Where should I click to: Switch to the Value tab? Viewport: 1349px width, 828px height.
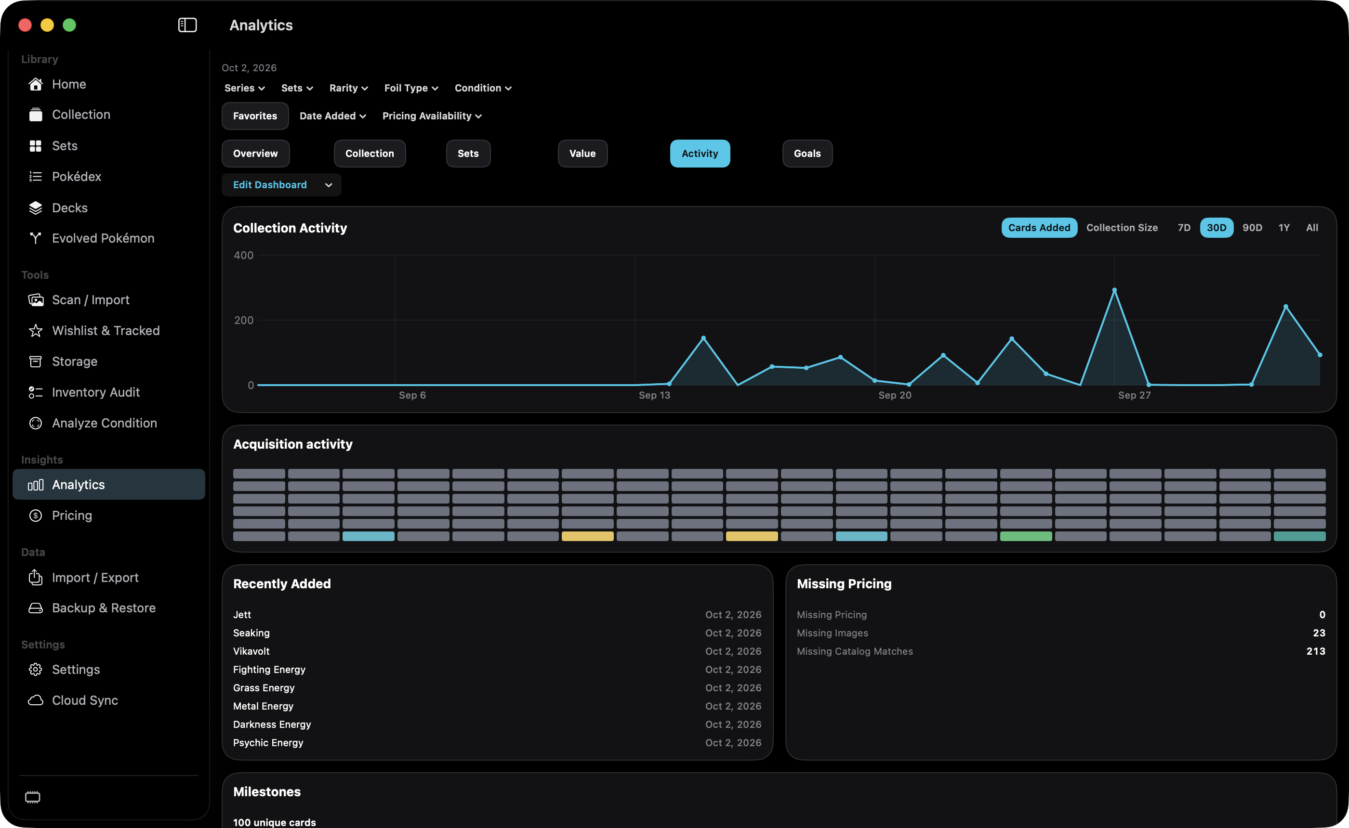tap(582, 154)
